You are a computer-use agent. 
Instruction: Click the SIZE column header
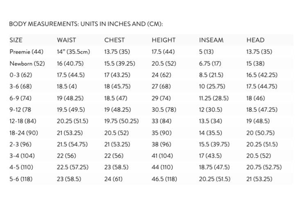(16, 40)
